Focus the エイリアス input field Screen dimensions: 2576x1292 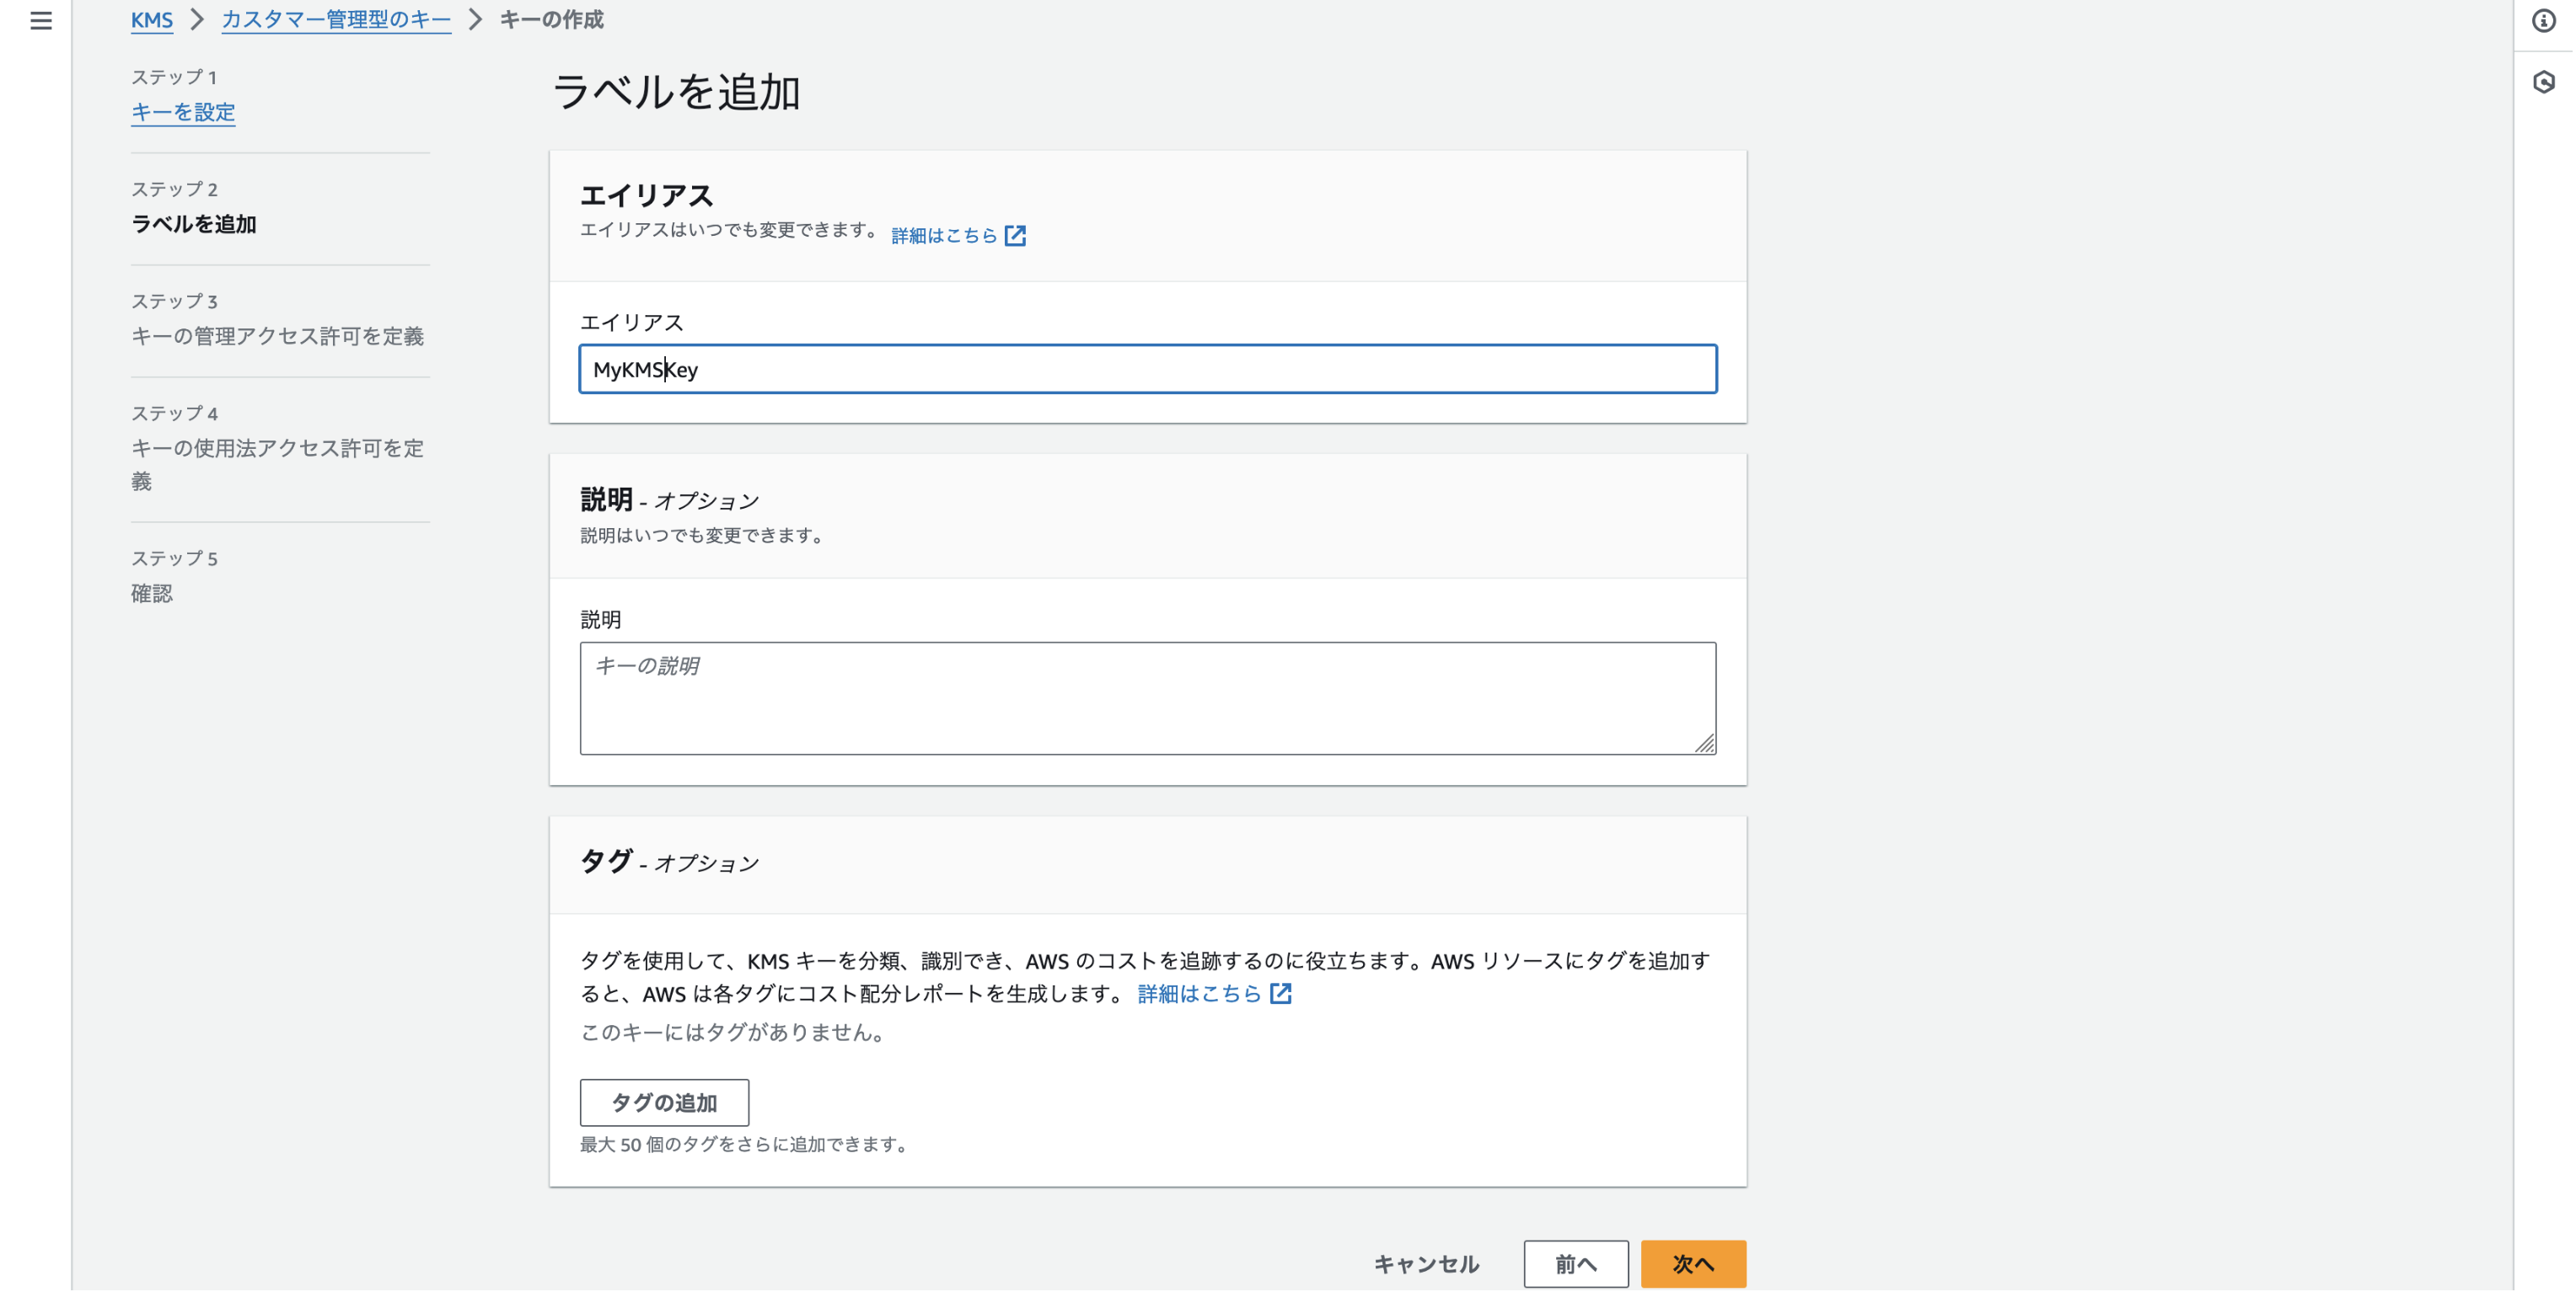tap(1147, 370)
